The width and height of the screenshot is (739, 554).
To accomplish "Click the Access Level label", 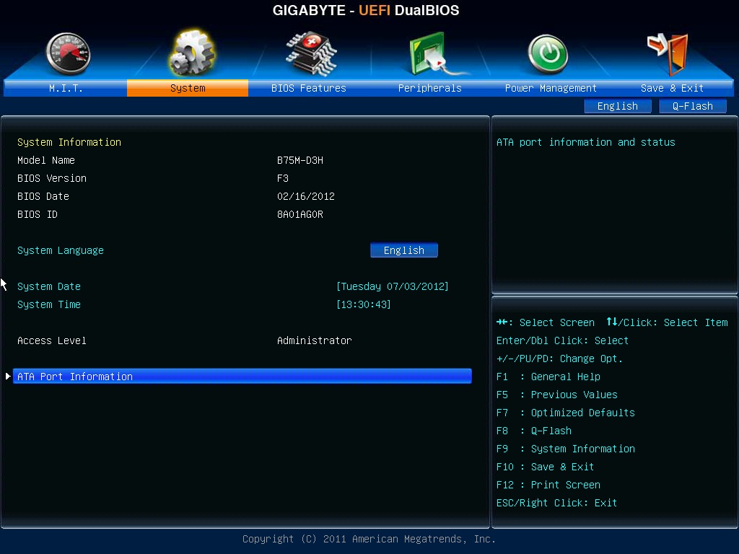I will pos(52,340).
